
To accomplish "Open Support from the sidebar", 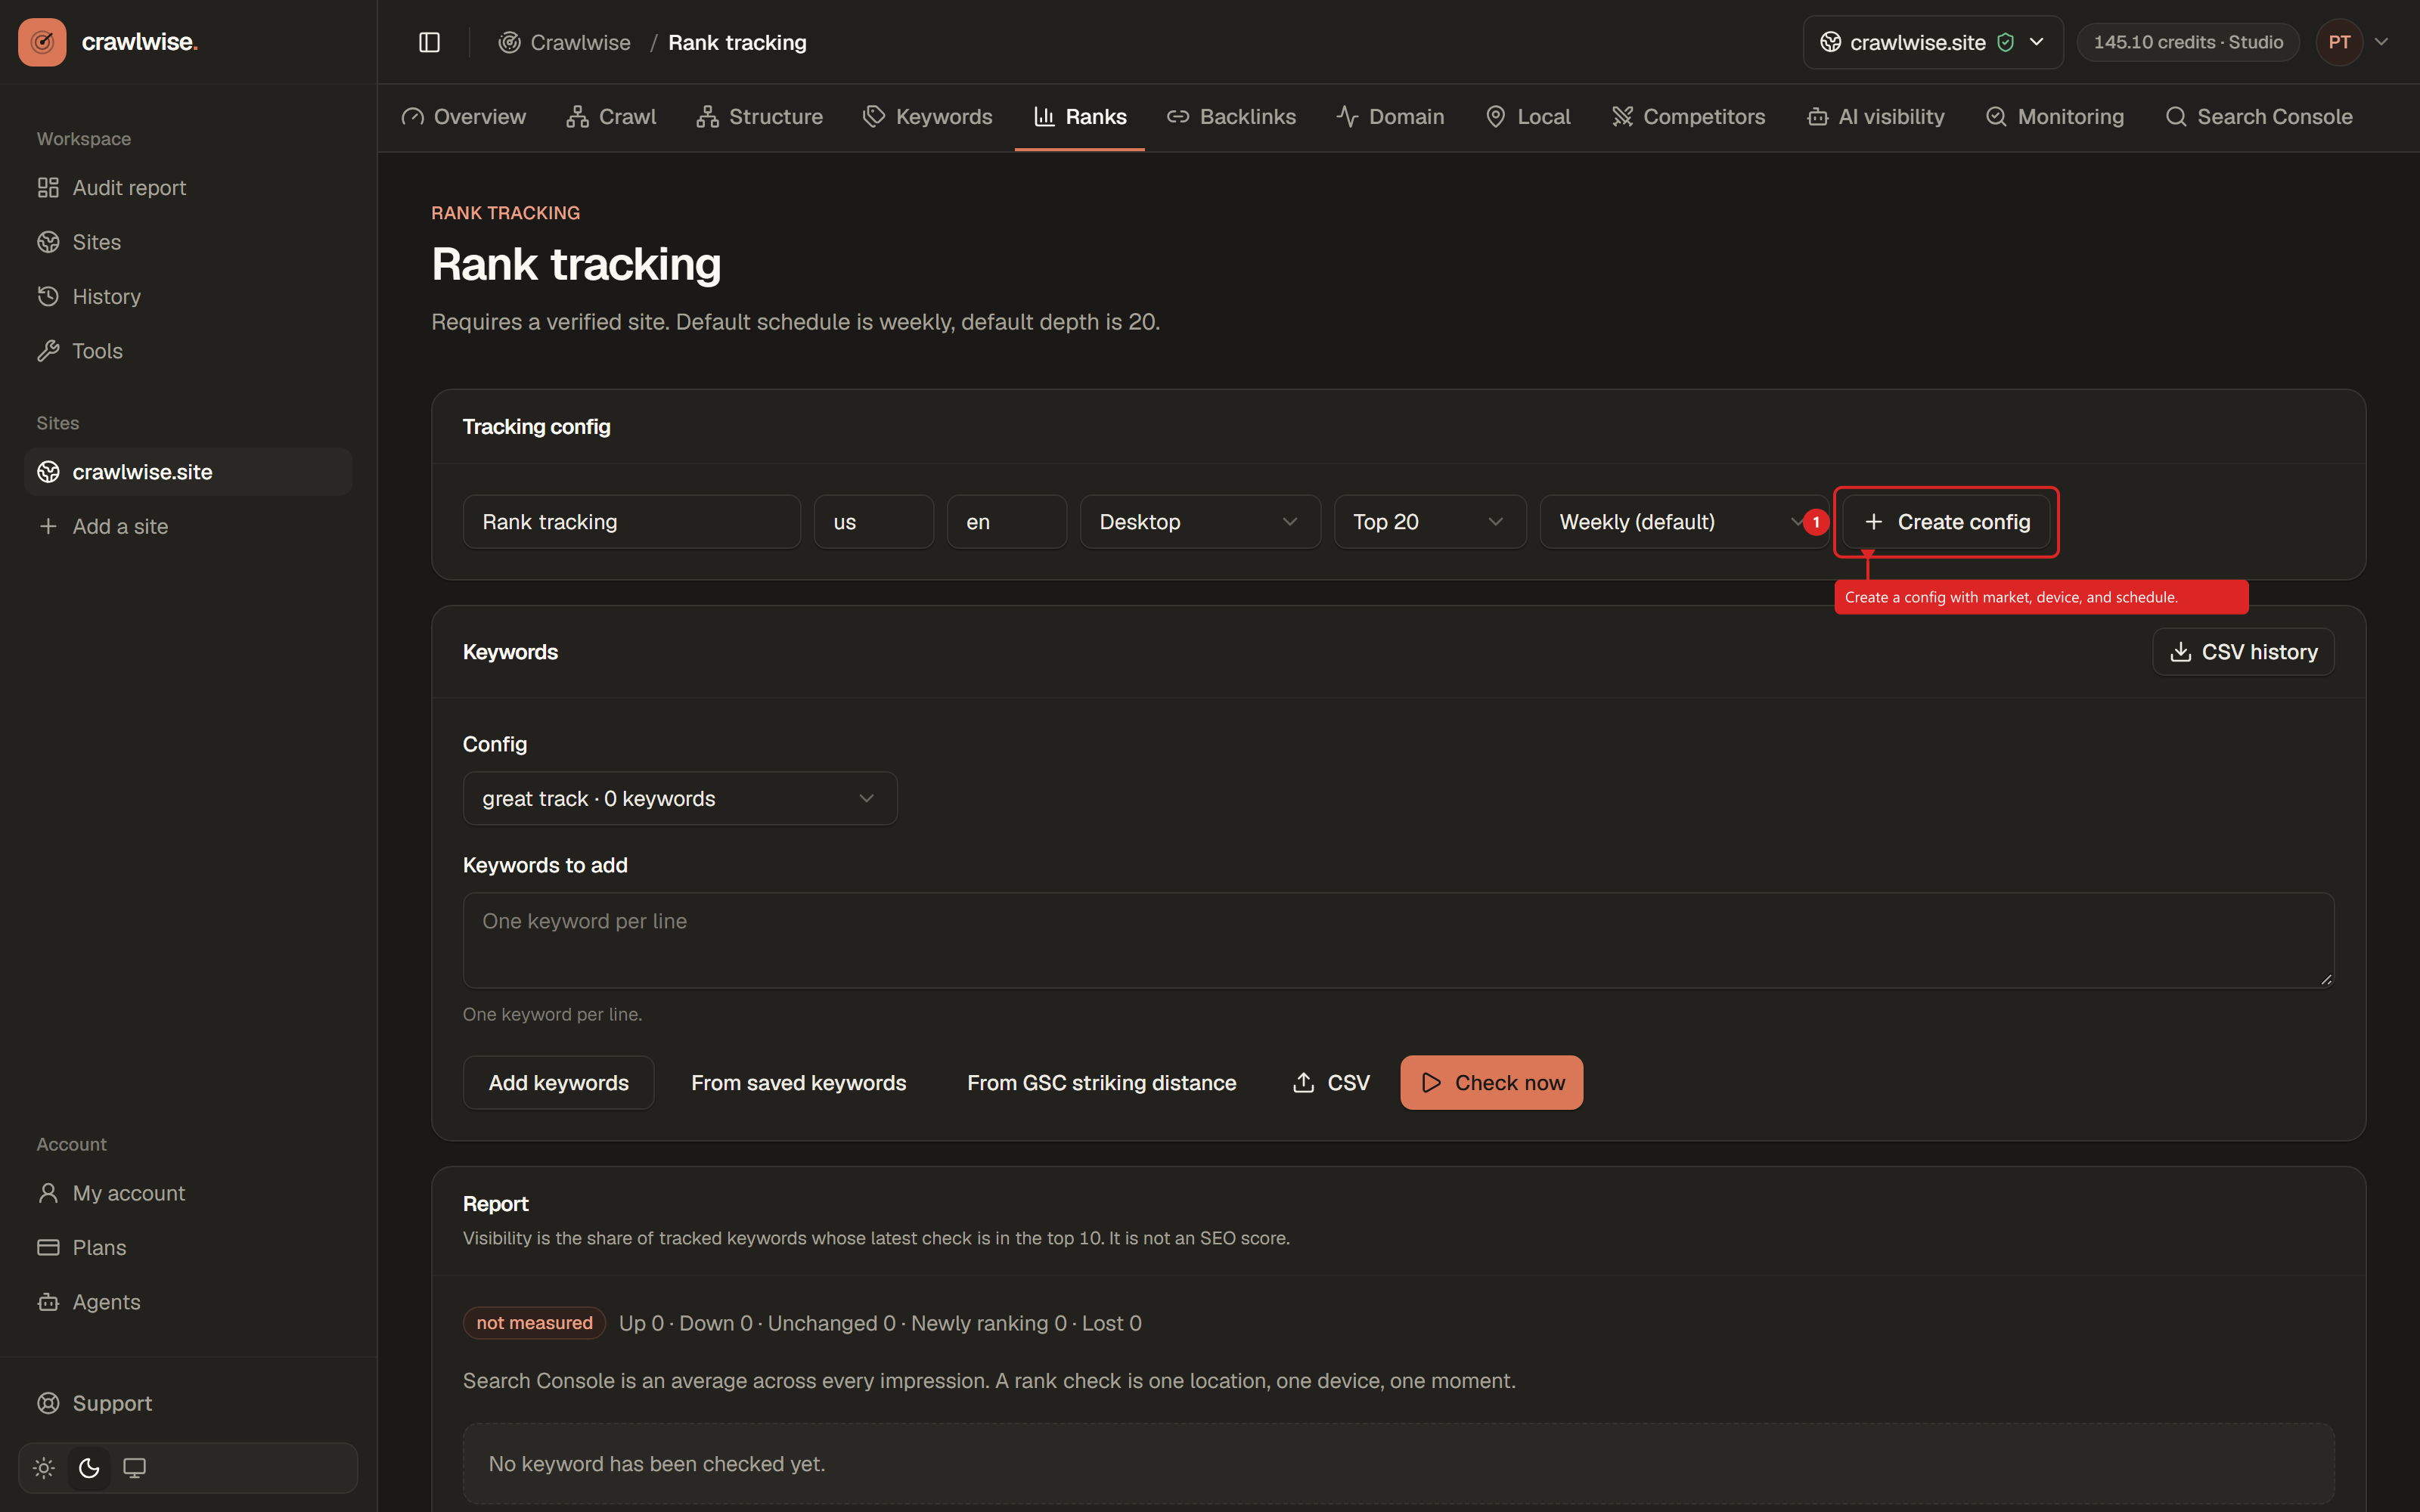I will pyautogui.click(x=188, y=1403).
